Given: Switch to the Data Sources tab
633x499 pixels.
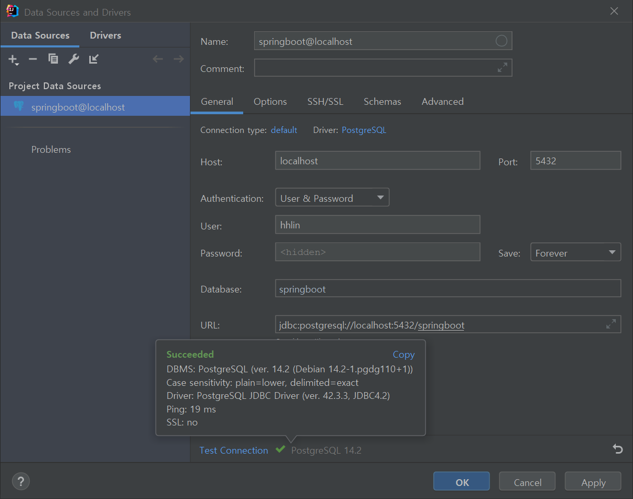Looking at the screenshot, I should 40,35.
